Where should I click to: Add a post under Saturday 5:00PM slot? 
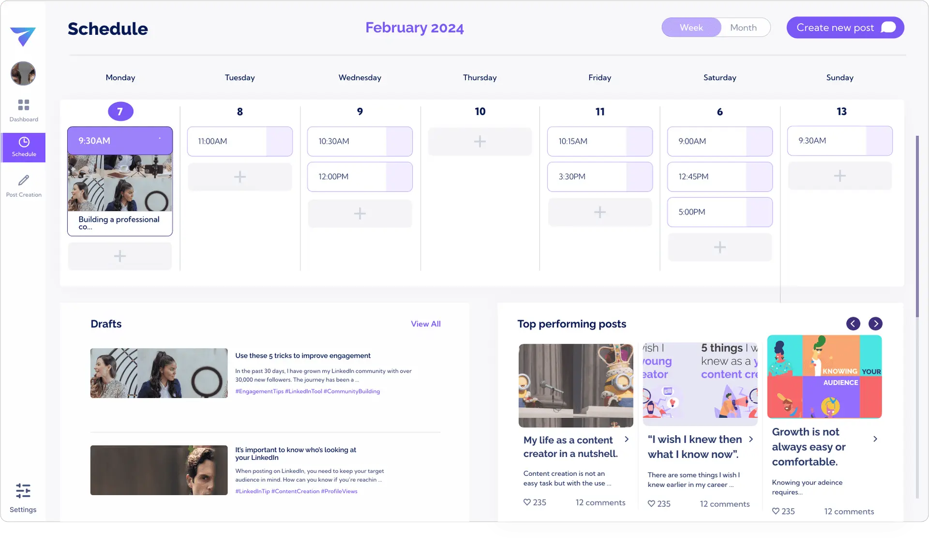[720, 247]
